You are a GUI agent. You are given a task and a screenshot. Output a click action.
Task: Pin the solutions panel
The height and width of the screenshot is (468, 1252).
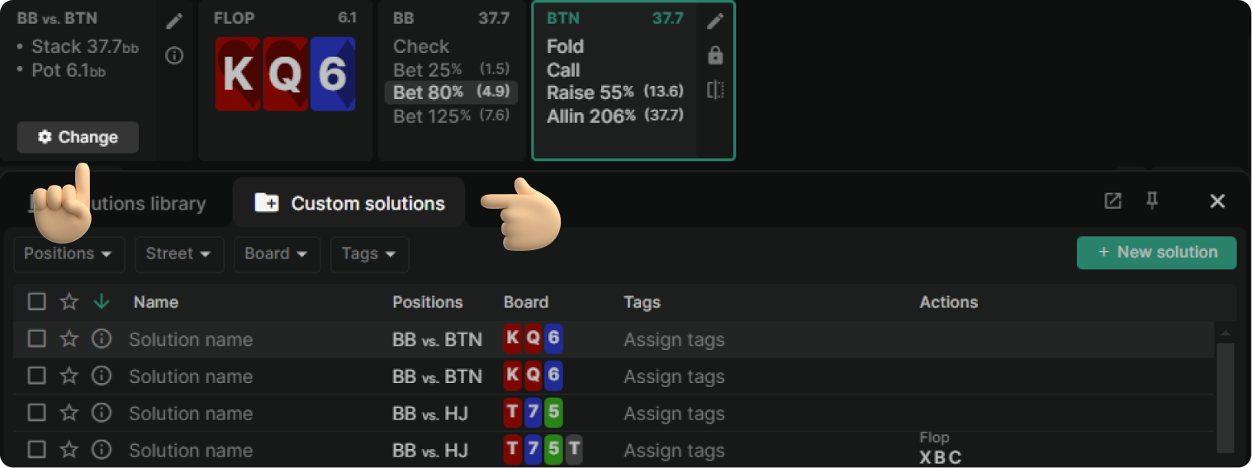pos(1152,201)
